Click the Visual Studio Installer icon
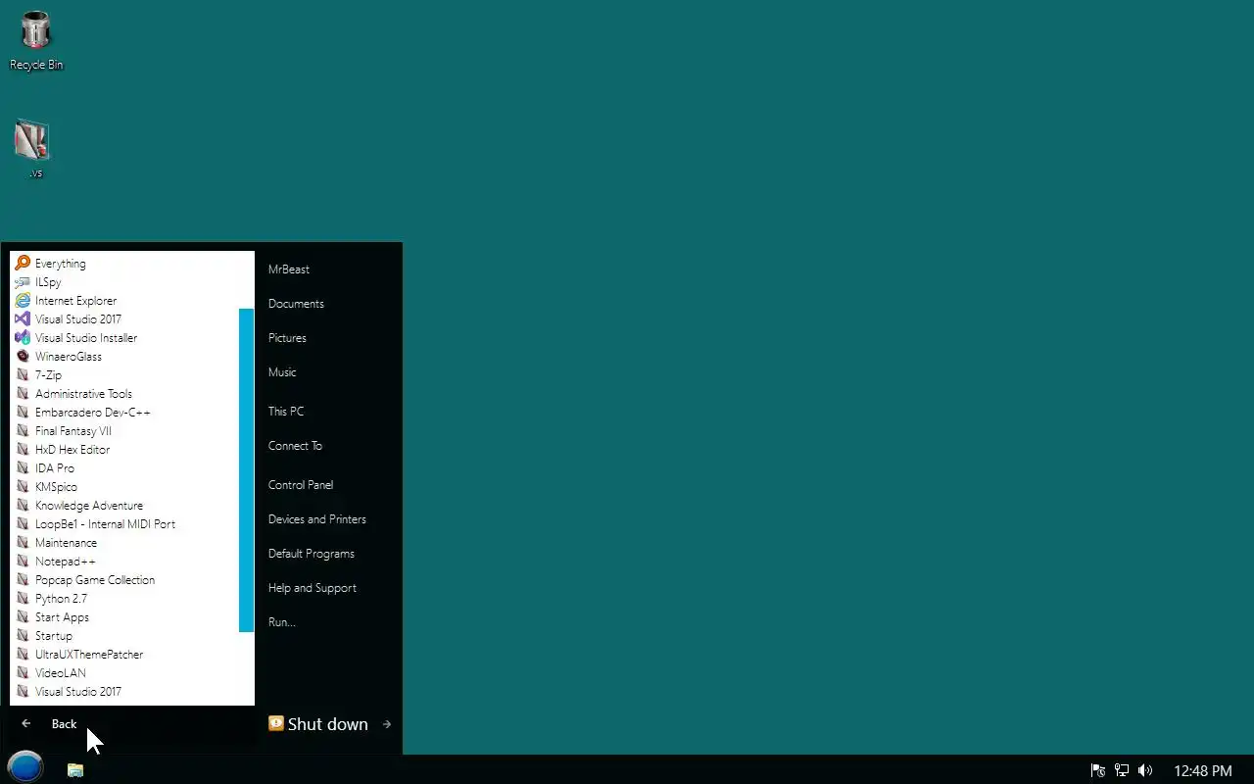The width and height of the screenshot is (1254, 784). click(x=23, y=337)
